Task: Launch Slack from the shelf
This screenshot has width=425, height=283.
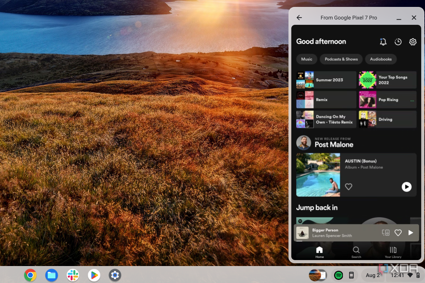Action: 73,275
